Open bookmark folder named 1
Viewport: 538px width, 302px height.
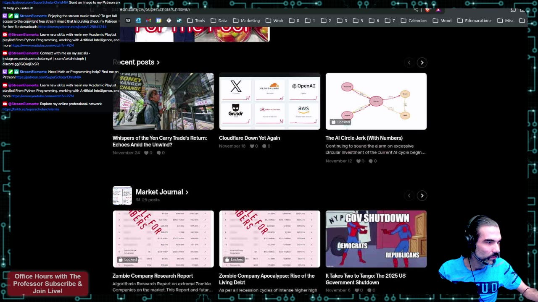click(310, 21)
